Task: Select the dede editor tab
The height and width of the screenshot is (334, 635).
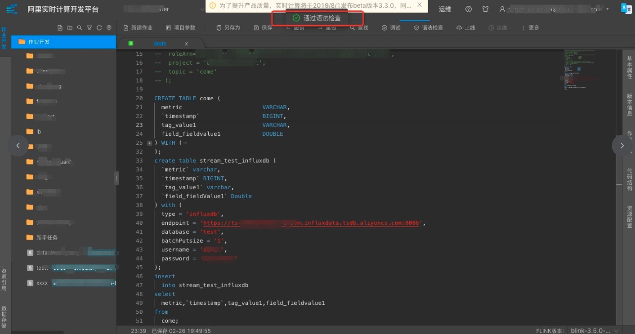Action: tap(160, 44)
